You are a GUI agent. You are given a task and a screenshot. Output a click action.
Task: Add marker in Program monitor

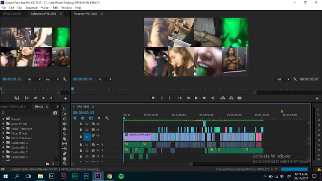click(x=153, y=98)
